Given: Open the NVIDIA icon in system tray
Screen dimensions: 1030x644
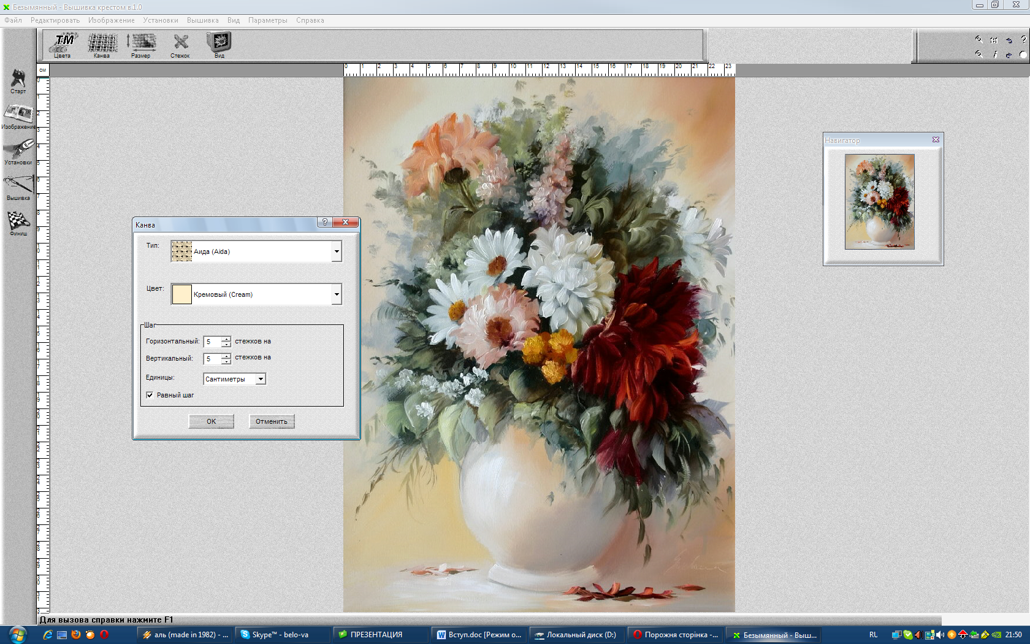Looking at the screenshot, I should (997, 635).
